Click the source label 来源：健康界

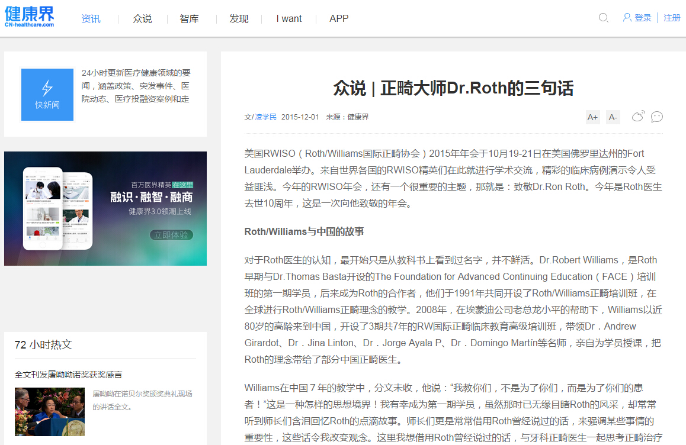tap(347, 117)
